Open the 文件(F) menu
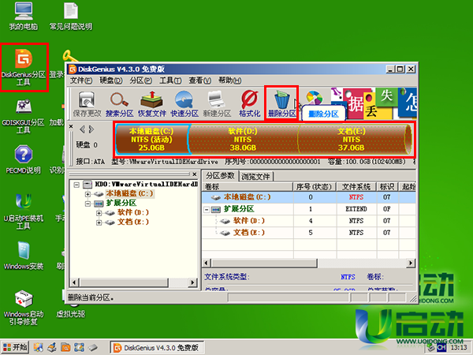Viewport: 473px width, 355px height. (81, 80)
